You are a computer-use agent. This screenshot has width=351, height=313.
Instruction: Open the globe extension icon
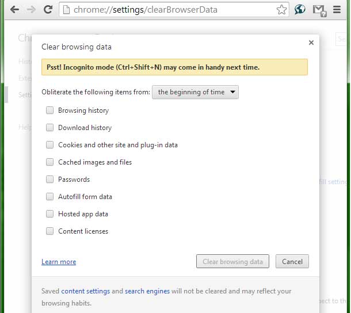click(300, 10)
